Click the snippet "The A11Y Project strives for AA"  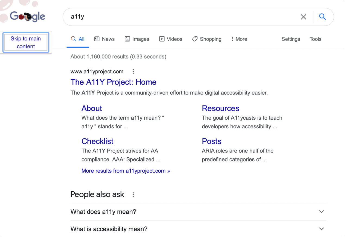pos(120,151)
